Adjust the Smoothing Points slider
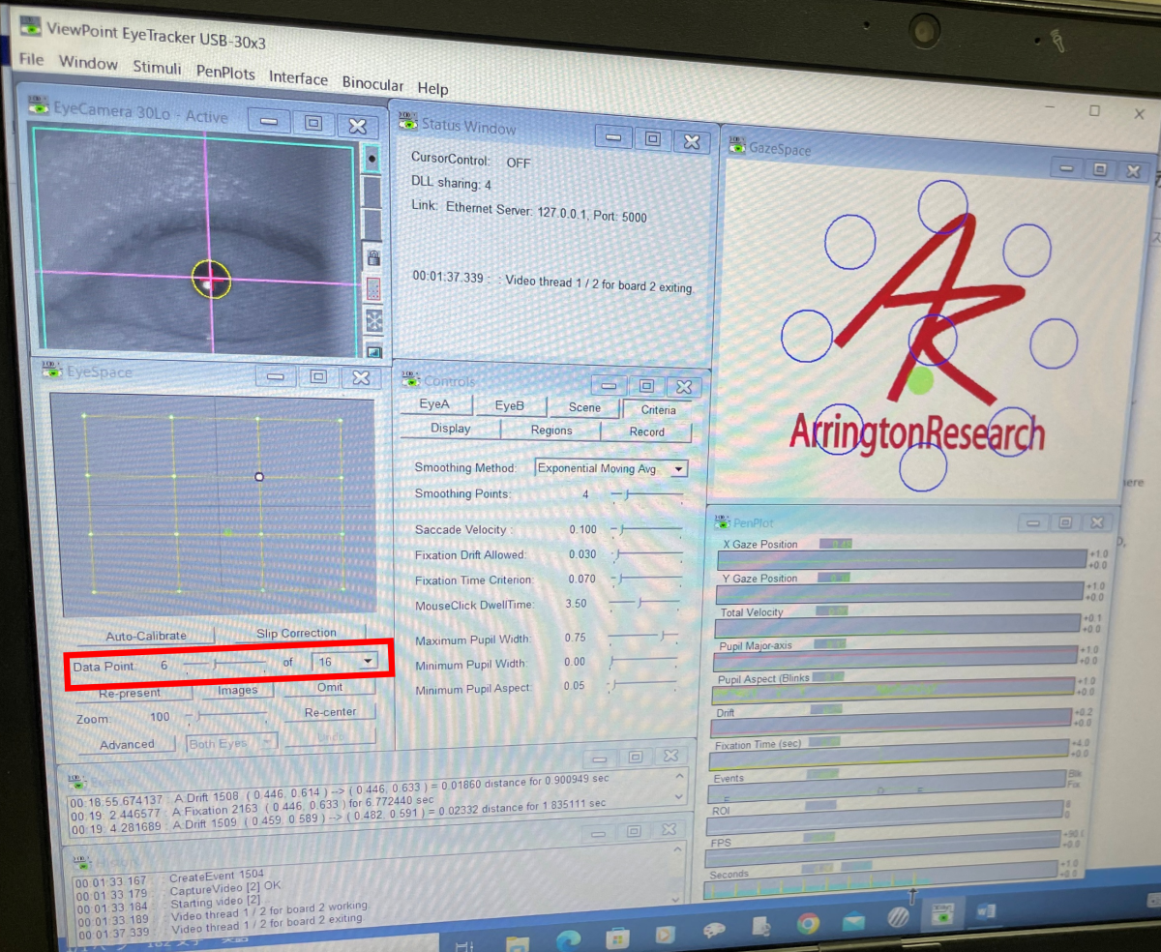The image size is (1161, 952). coord(646,495)
